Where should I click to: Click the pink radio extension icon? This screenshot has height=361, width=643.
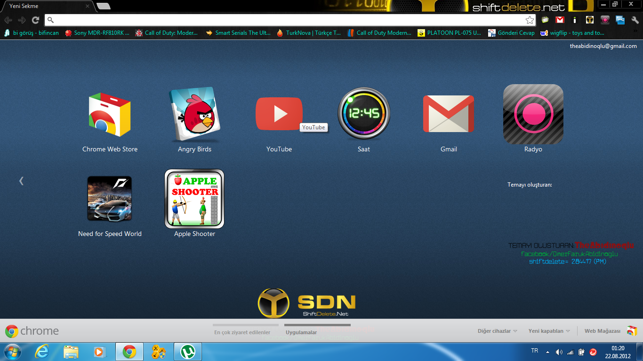click(x=605, y=20)
